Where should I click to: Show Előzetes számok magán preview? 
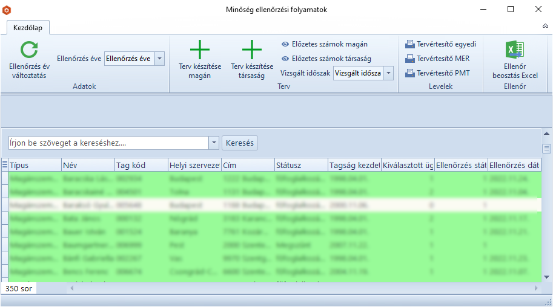(286, 44)
